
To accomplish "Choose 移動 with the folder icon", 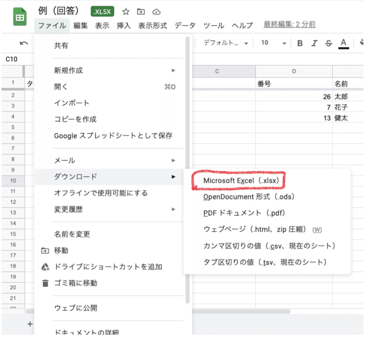I will 109,251.
